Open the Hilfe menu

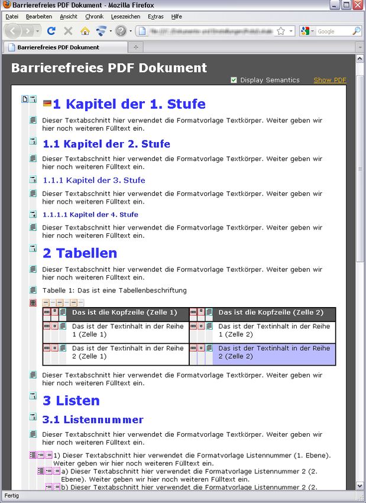(176, 17)
